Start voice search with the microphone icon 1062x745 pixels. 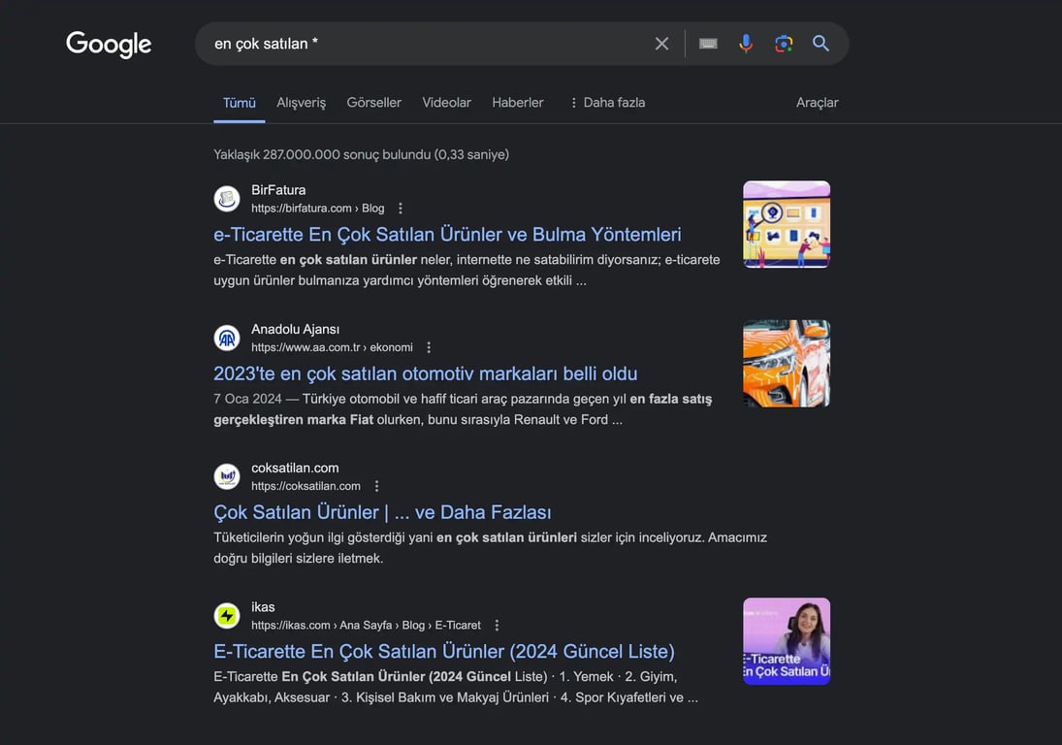[745, 43]
